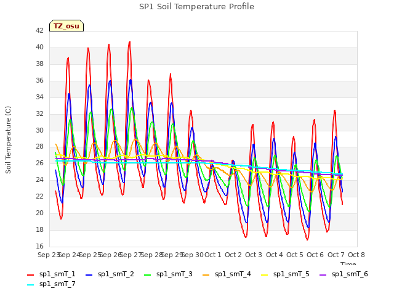Click the chart title SP1 Soil Temperature Profile

196,7
